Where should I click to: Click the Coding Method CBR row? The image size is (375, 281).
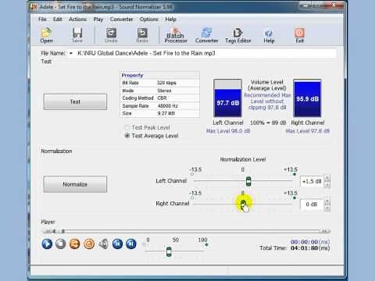click(x=159, y=98)
